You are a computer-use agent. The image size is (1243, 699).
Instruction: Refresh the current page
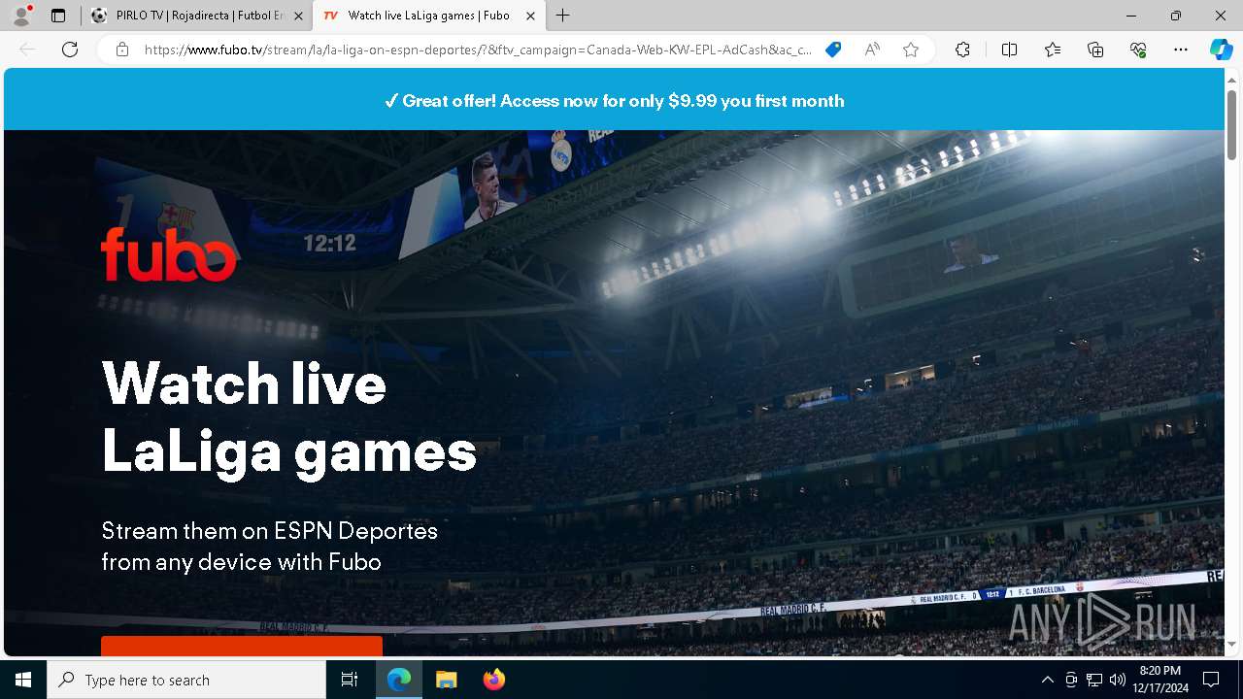70,50
